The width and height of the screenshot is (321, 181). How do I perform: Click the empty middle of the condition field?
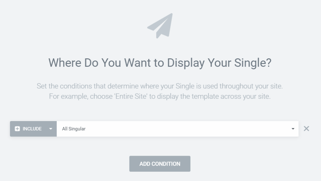(188, 129)
